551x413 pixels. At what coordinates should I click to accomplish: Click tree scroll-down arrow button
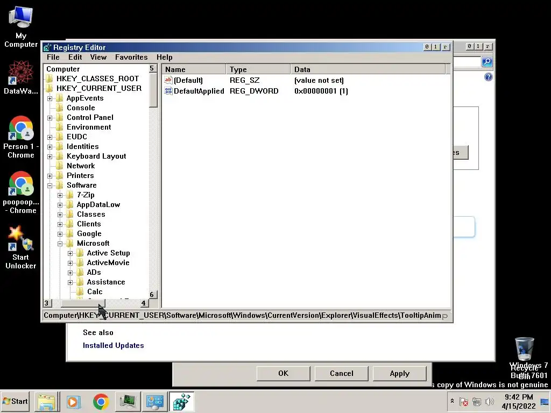[x=153, y=295]
